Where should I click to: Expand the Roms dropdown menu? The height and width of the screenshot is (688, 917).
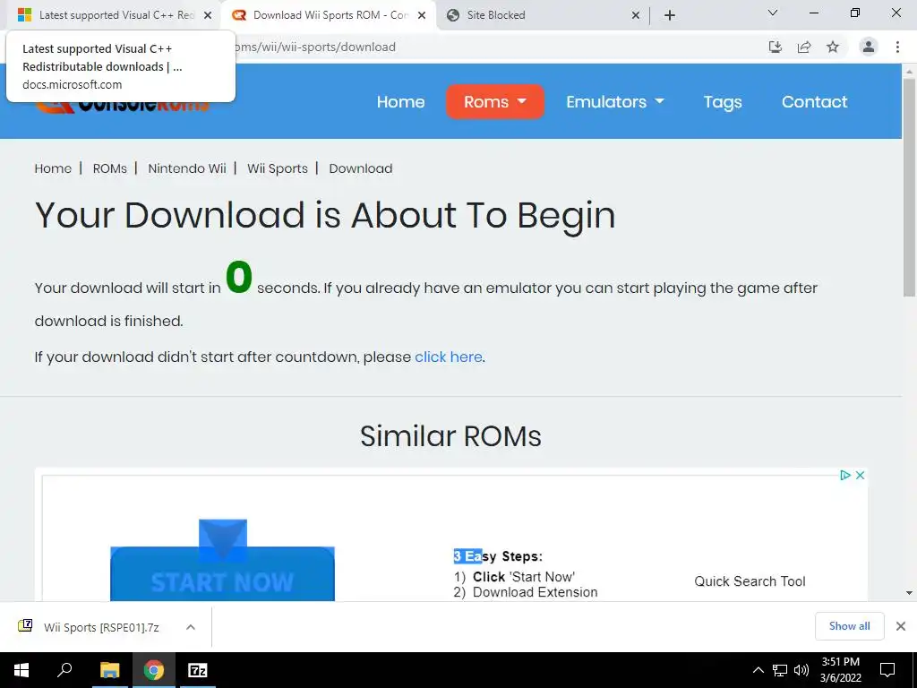click(x=494, y=102)
